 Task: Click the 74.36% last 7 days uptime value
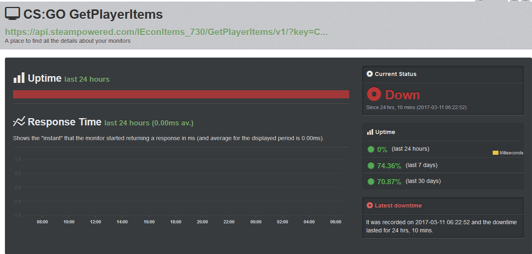pyautogui.click(x=389, y=165)
